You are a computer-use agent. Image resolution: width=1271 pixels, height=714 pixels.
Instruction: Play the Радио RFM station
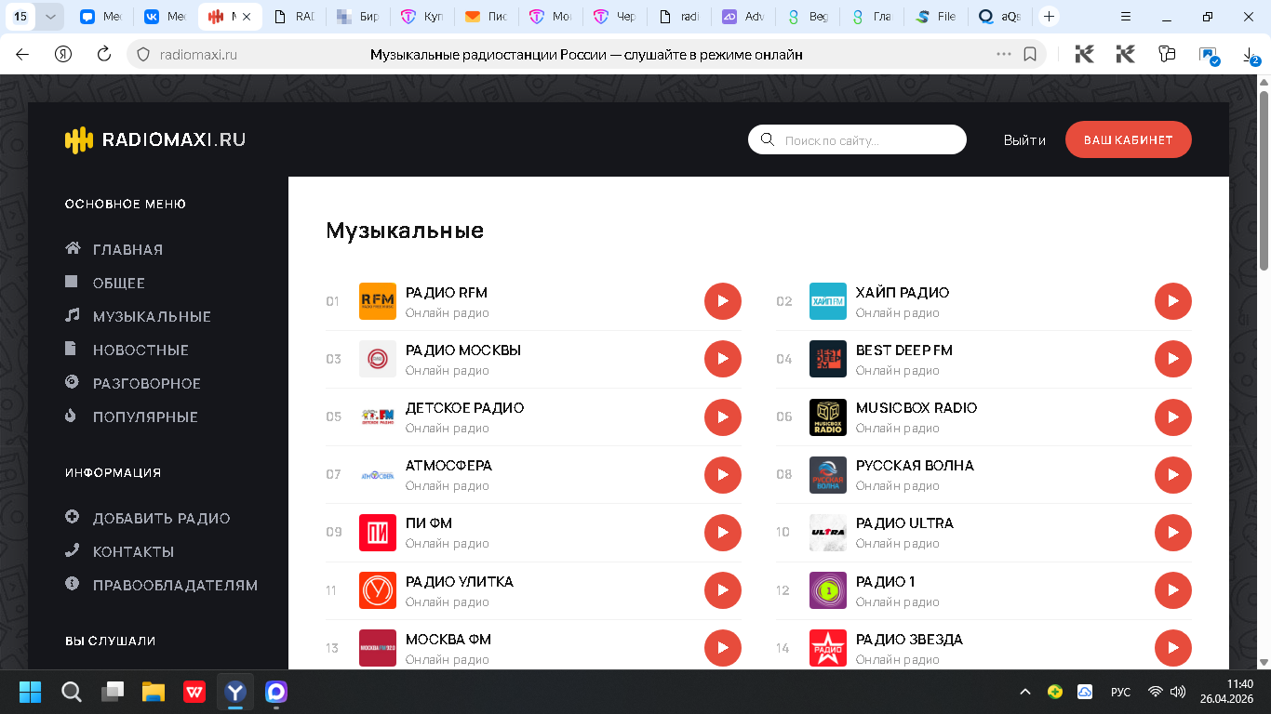[723, 301]
